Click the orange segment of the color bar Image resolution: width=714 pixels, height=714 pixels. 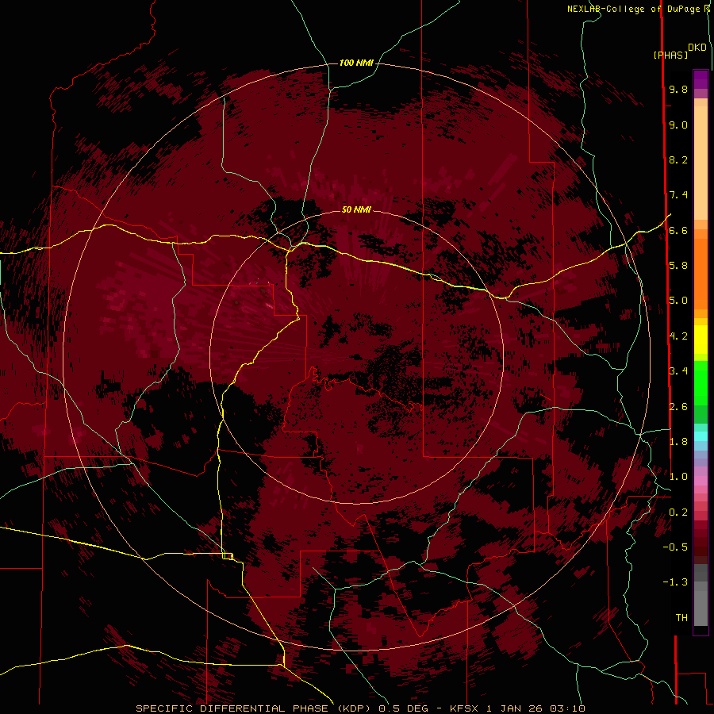click(x=701, y=274)
